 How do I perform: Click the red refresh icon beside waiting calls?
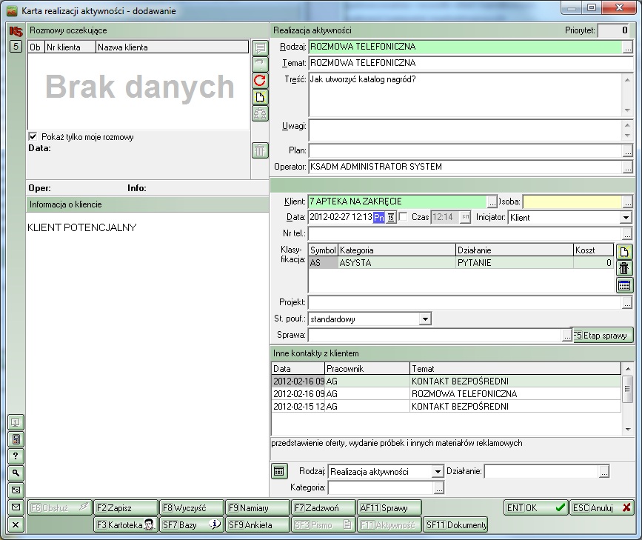[260, 81]
